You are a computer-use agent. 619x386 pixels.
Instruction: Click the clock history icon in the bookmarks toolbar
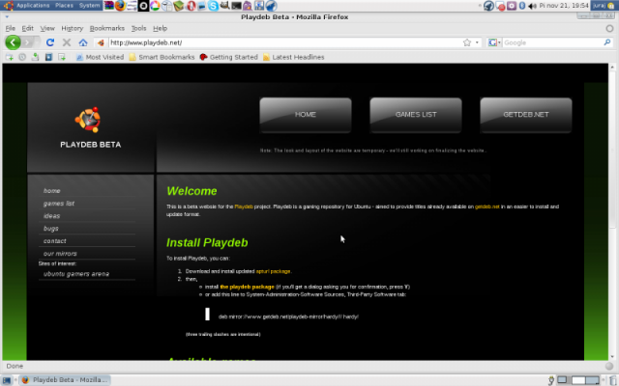22,57
